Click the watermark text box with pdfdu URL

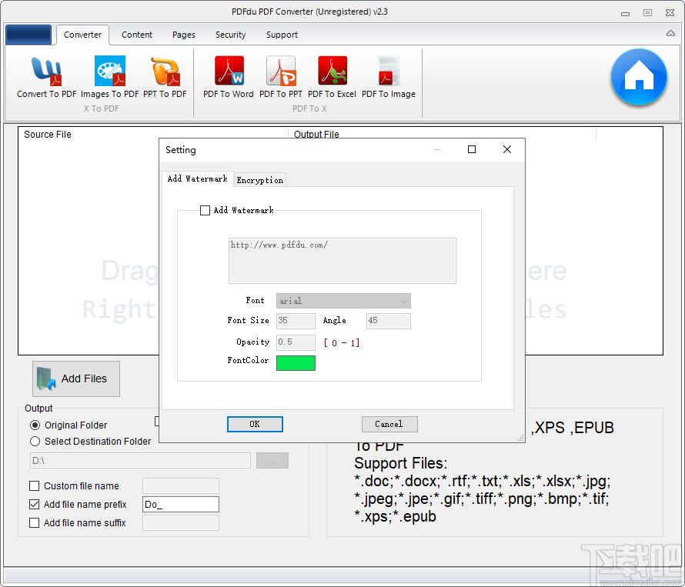coord(342,261)
